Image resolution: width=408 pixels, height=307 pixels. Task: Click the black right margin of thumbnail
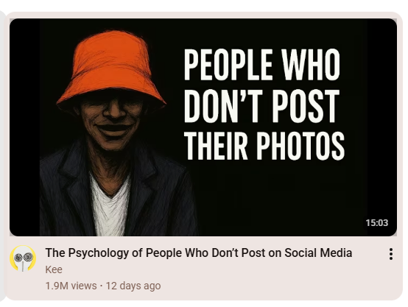point(381,117)
